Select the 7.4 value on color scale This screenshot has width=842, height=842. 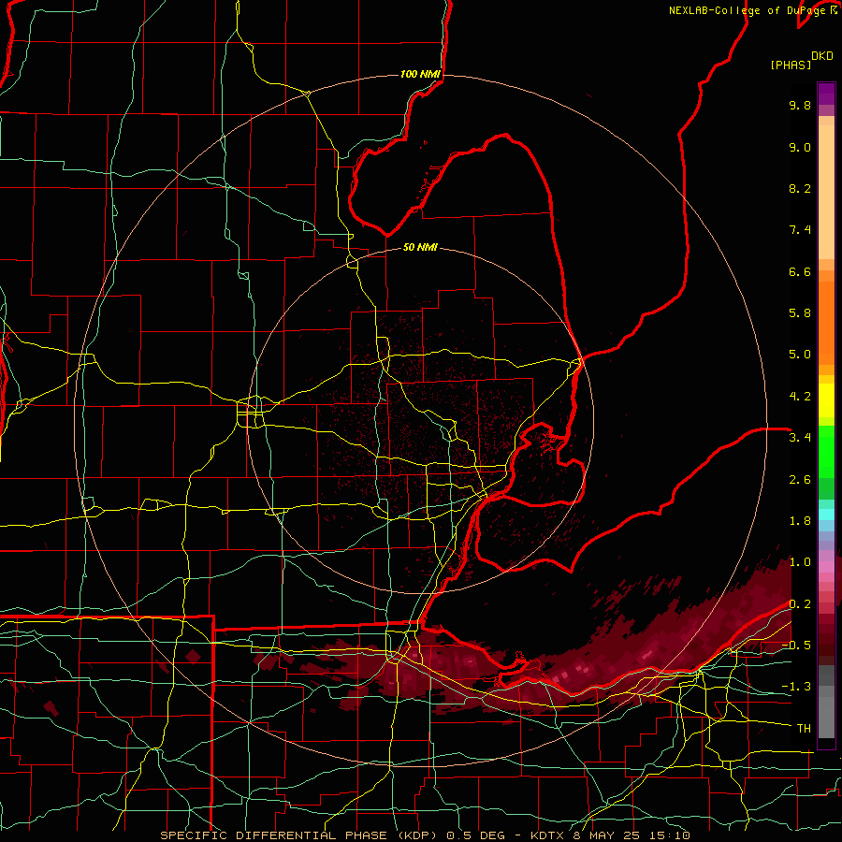coord(800,230)
